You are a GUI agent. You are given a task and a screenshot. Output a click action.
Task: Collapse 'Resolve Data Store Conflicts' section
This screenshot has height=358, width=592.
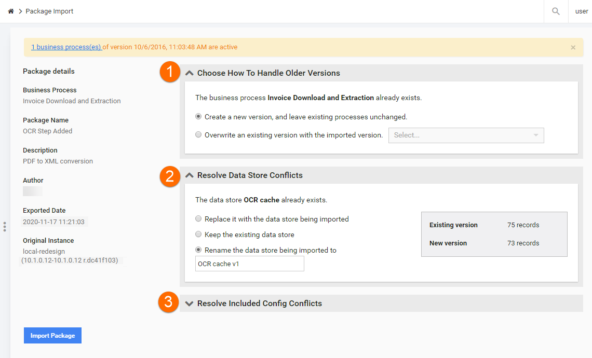click(x=190, y=175)
